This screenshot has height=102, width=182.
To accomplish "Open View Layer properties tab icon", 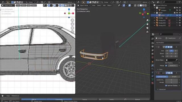I will click(x=152, y=50).
